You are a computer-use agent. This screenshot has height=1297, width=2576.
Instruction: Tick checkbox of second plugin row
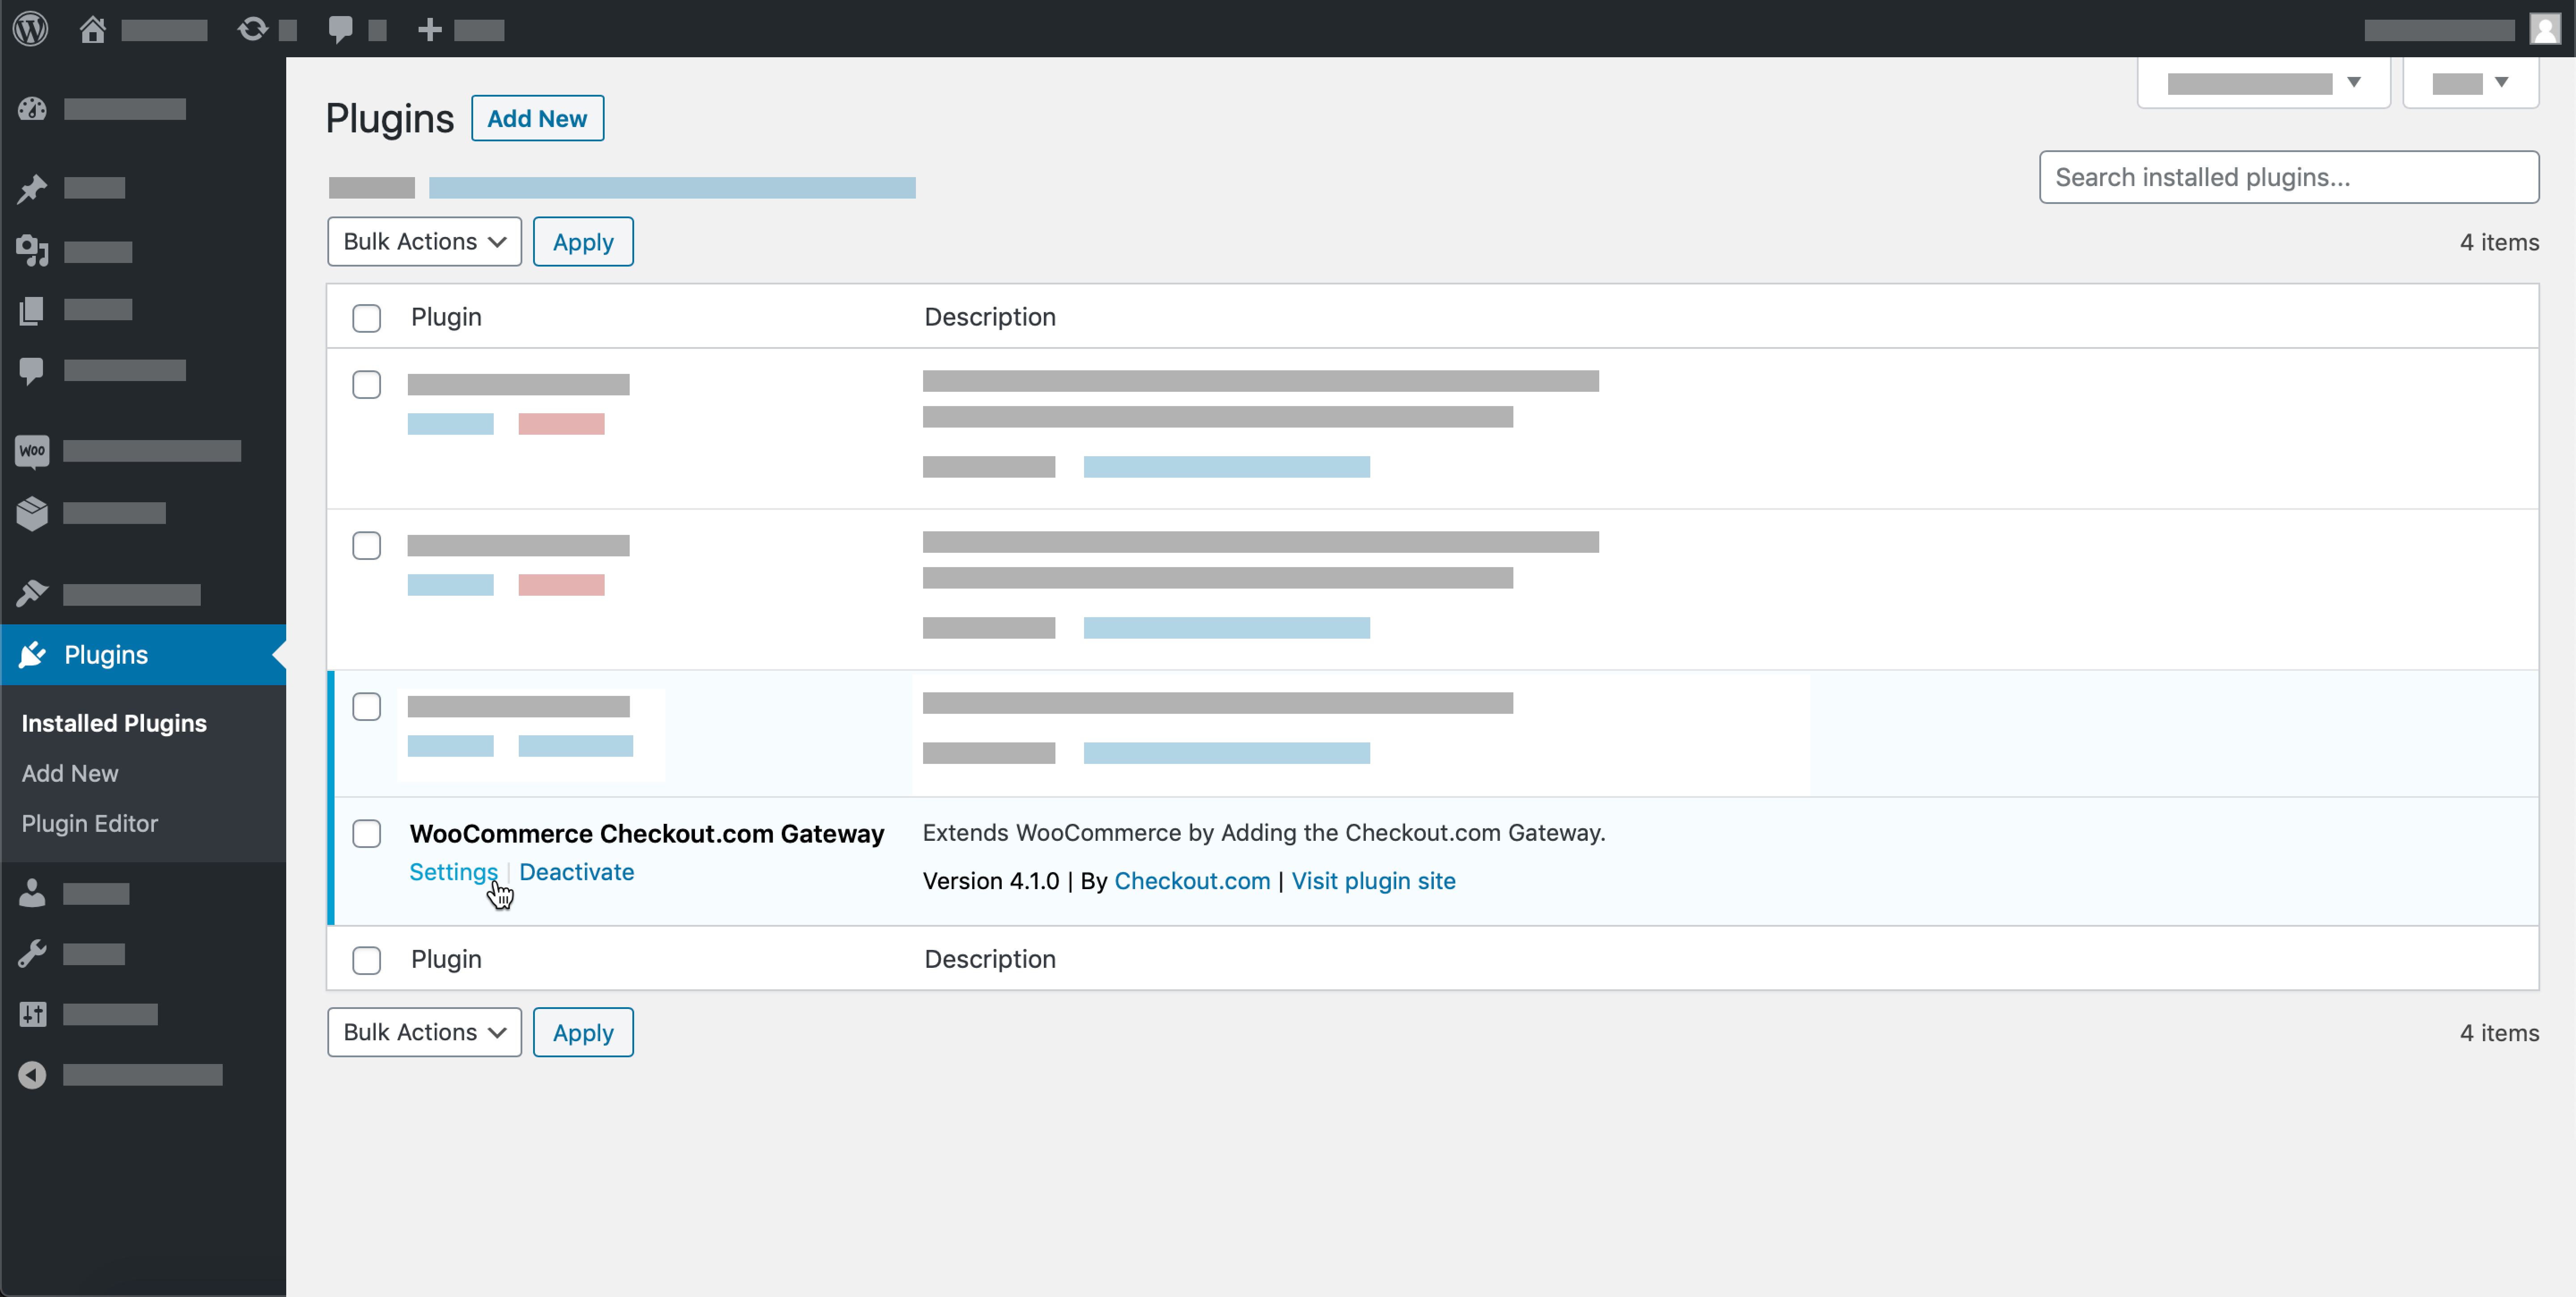367,545
